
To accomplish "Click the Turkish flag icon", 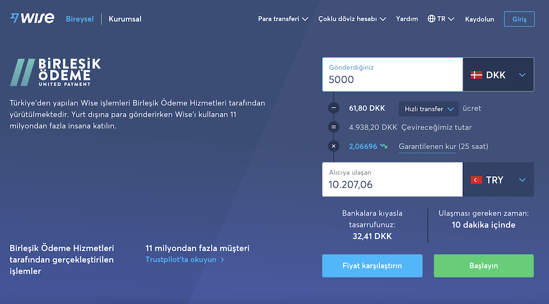I will coord(476,180).
